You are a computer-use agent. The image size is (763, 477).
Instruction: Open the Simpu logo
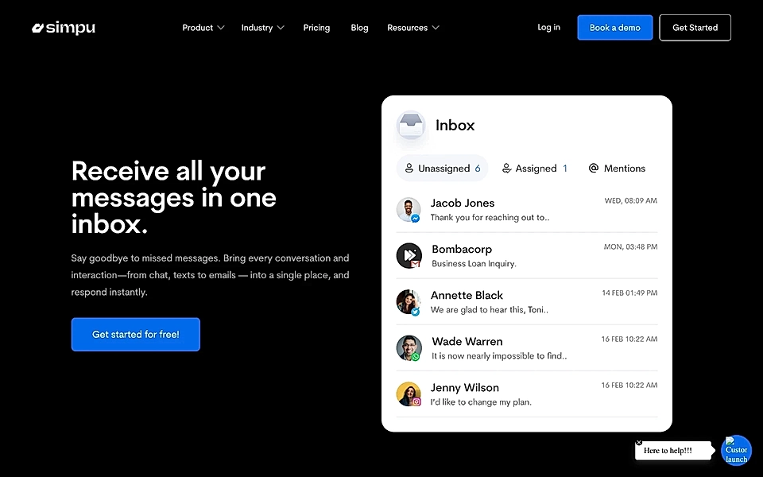pos(63,27)
